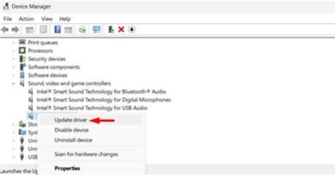Viewport: 335px width, 175px height.
Task: Open the Action menu
Action: [x=26, y=19]
